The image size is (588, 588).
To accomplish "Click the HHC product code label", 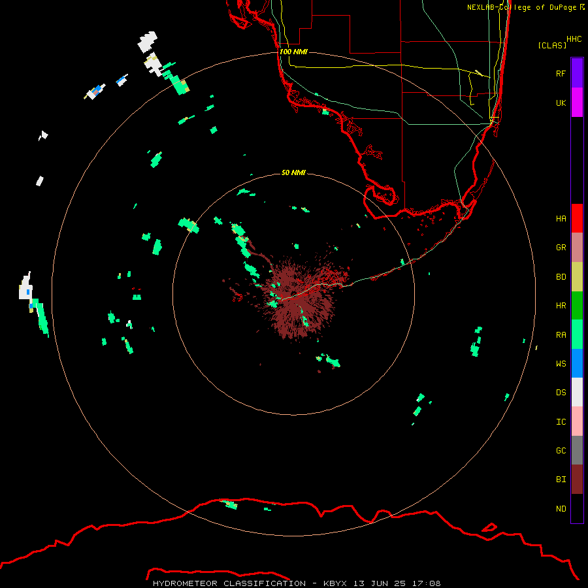I will [x=574, y=39].
